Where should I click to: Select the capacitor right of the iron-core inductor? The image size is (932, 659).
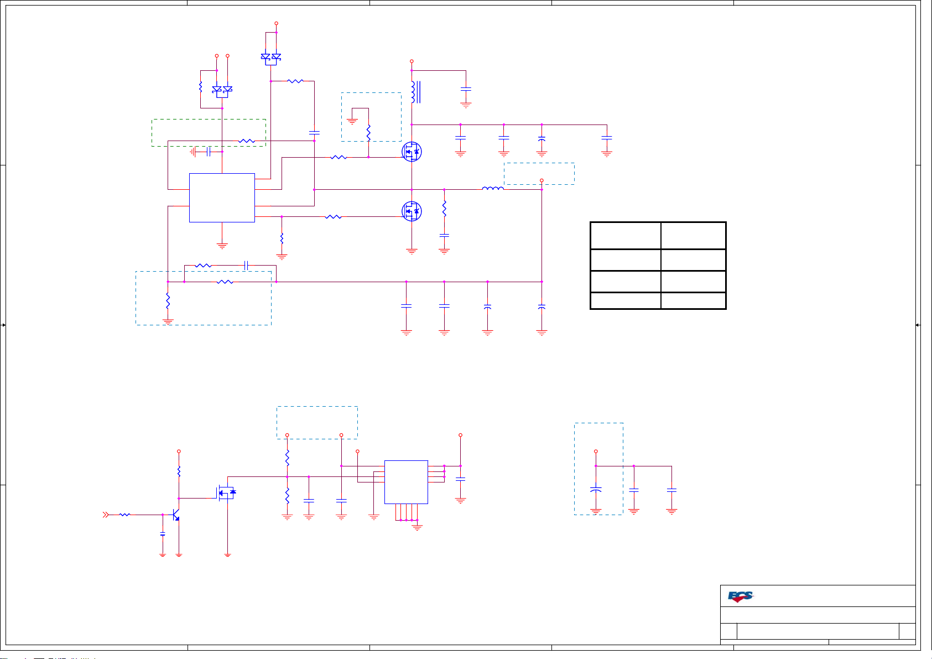(466, 88)
